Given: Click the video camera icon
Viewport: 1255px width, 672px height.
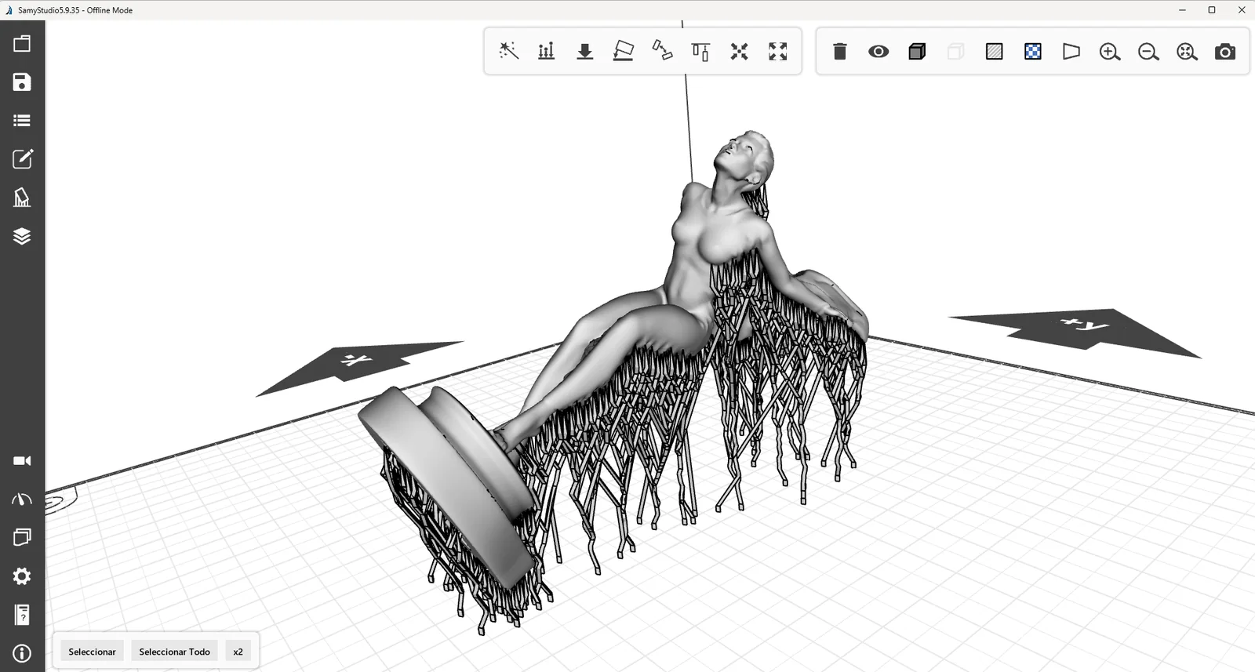Looking at the screenshot, I should [x=22, y=460].
